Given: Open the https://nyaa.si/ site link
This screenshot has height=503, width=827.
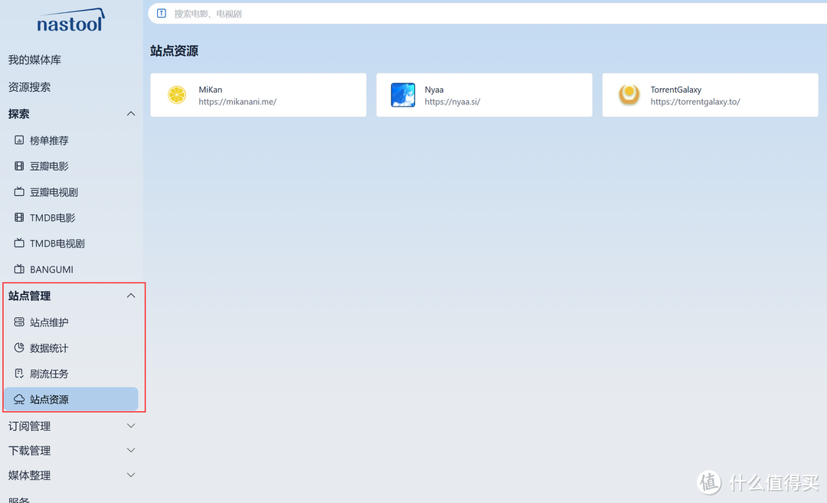Looking at the screenshot, I should (x=452, y=102).
